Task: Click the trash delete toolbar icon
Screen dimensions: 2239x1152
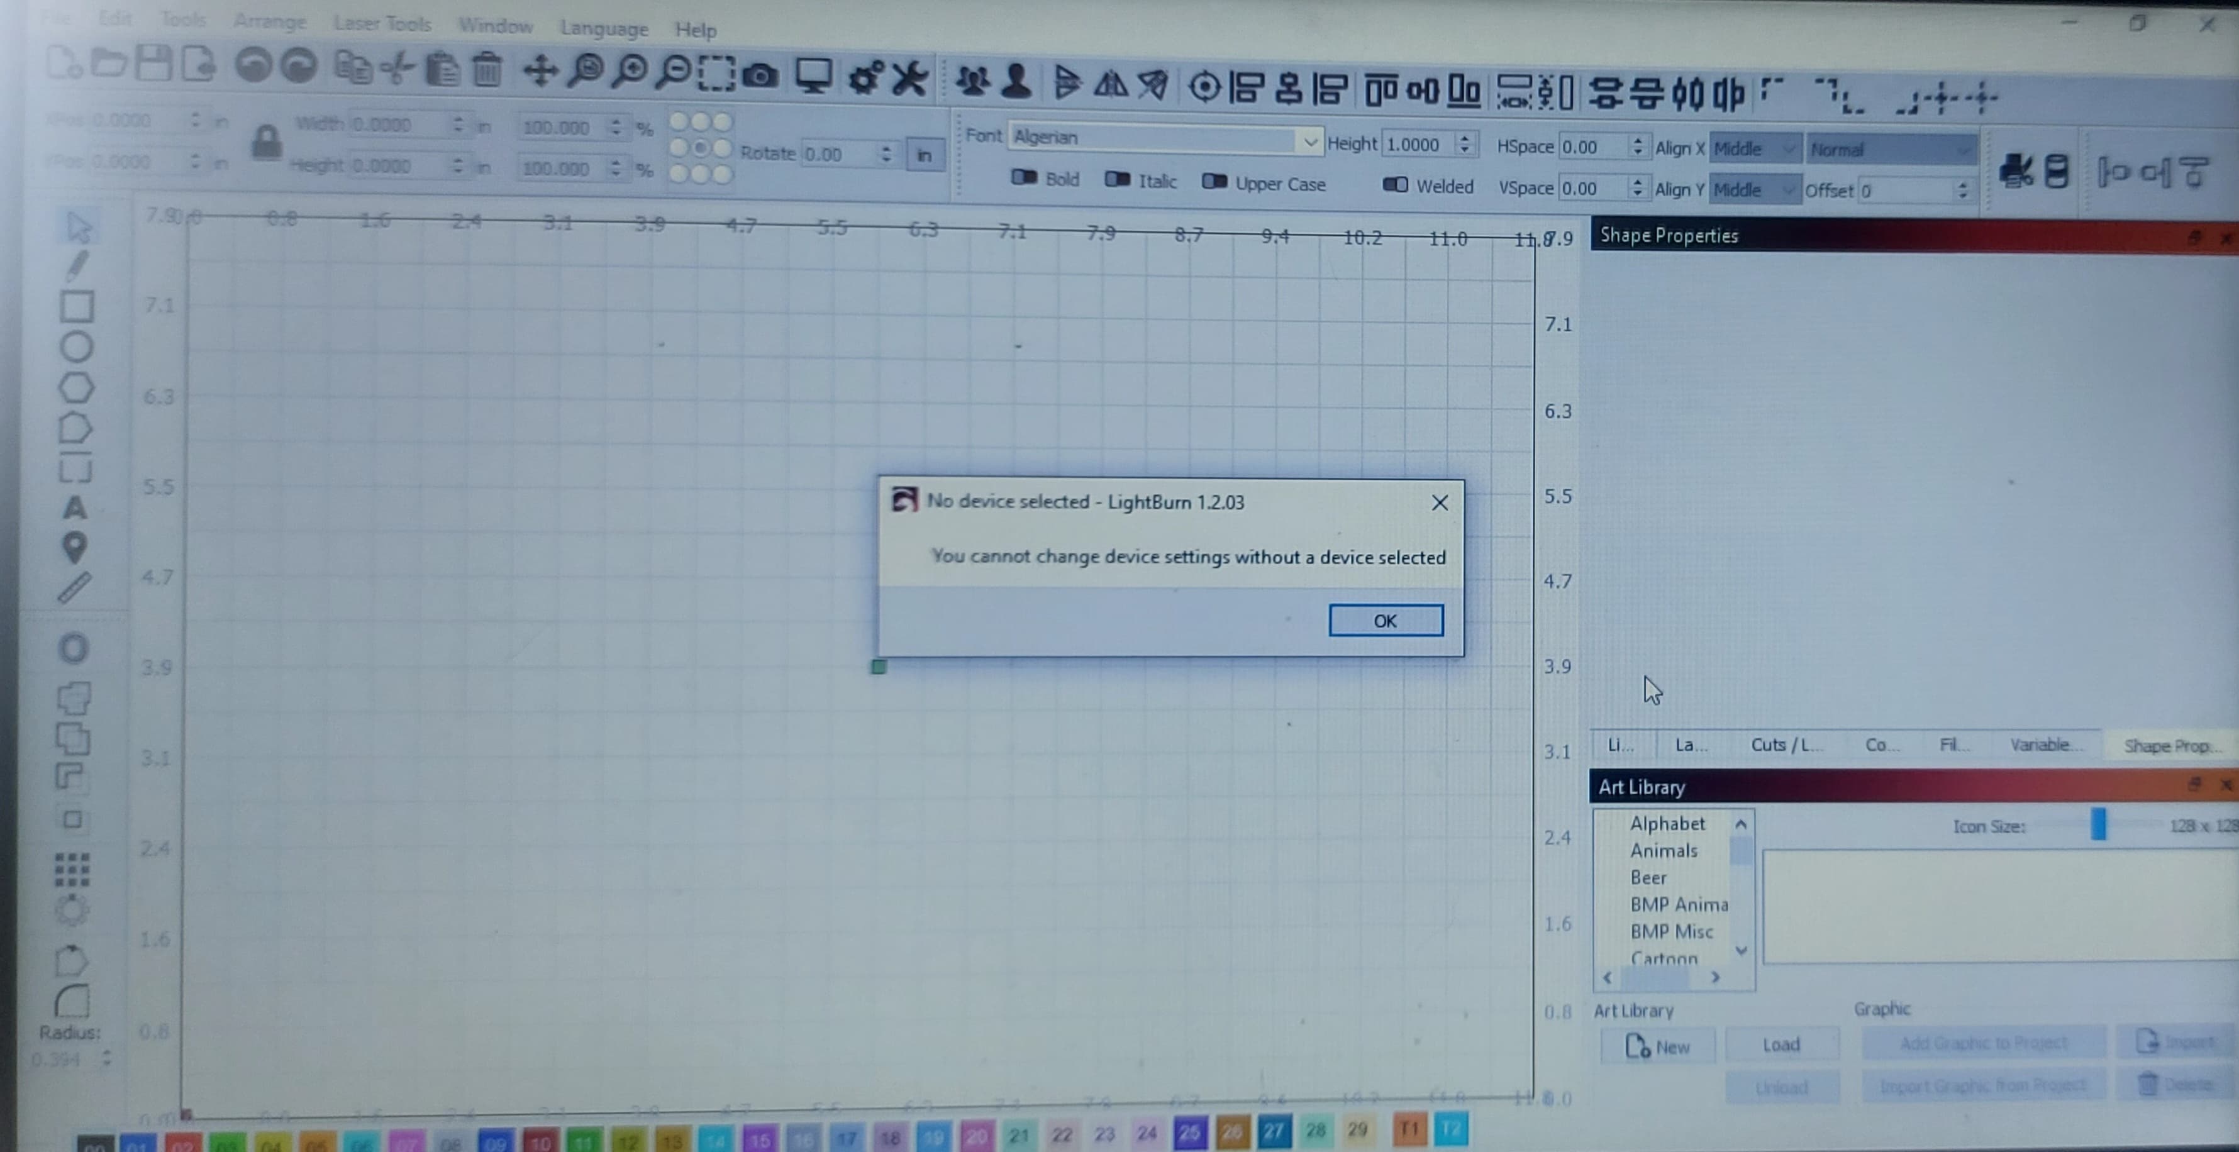Action: point(487,70)
